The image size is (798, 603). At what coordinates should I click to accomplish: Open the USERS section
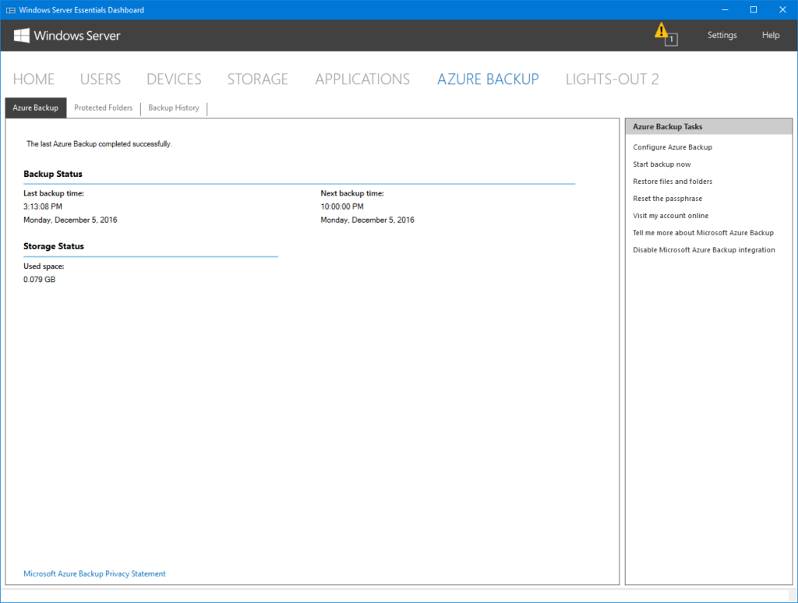pos(100,79)
